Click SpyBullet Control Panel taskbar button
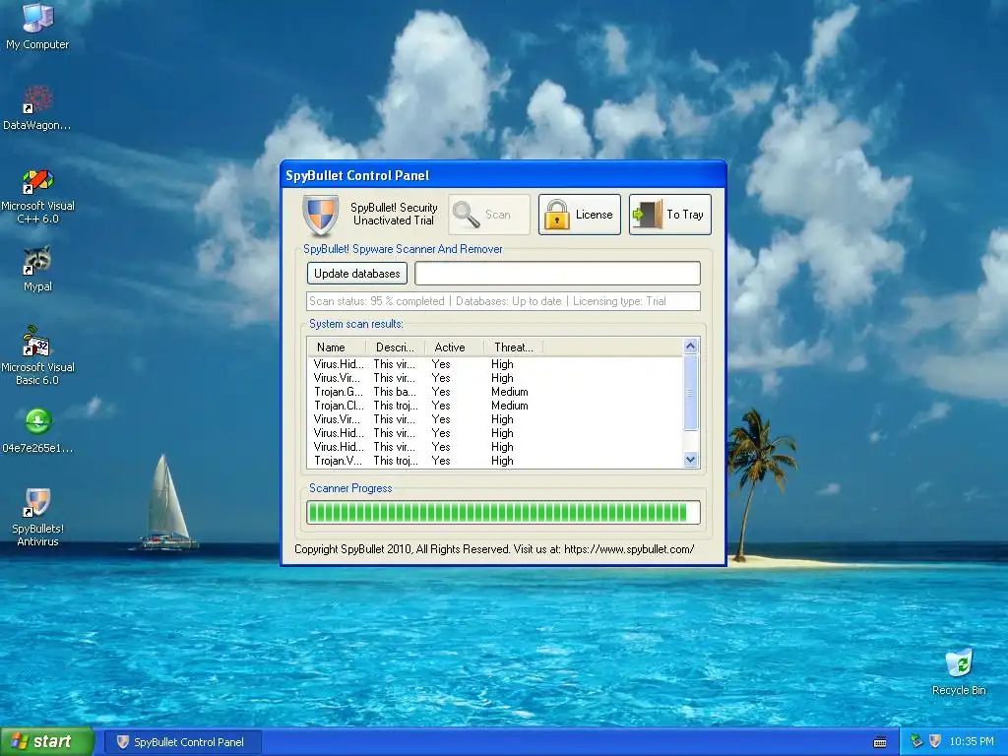This screenshot has width=1008, height=756. (x=182, y=742)
